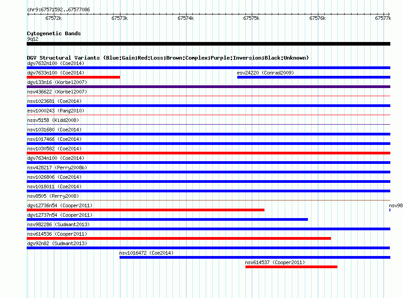
Task: Click the 67572k ruler mark
Action: coord(53,18)
